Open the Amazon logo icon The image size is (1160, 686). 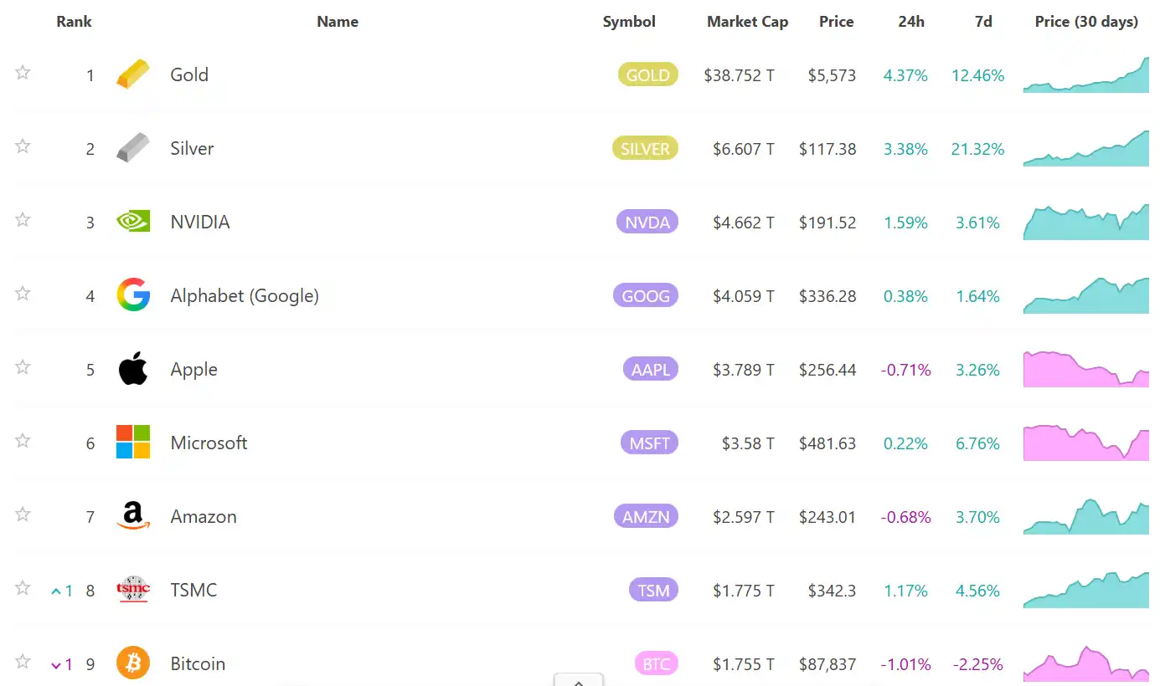[133, 516]
